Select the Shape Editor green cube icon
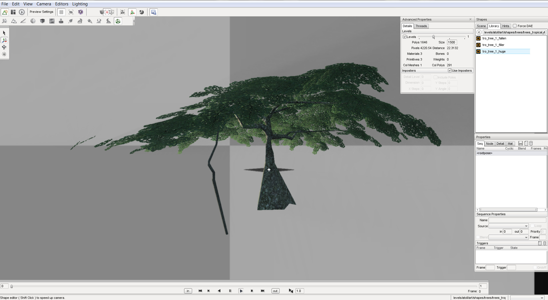Screen dimensions: 548x300 [x=118, y=21]
